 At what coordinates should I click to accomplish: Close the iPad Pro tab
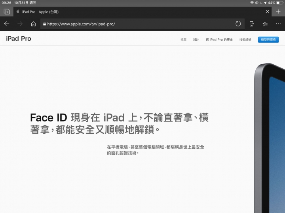[x=267, y=11]
